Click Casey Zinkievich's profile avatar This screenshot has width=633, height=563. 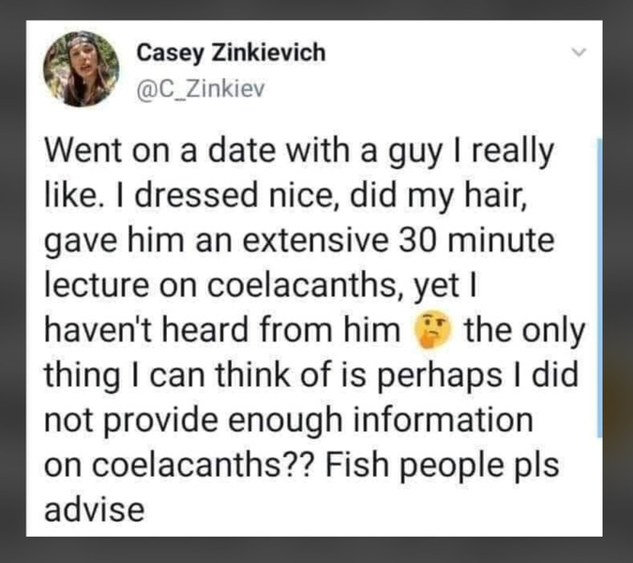click(x=81, y=68)
